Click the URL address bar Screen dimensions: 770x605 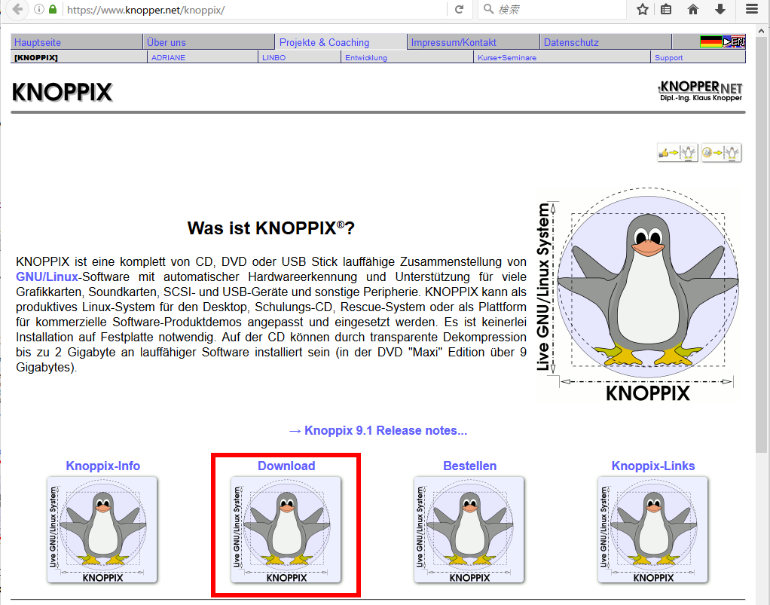pyautogui.click(x=255, y=9)
